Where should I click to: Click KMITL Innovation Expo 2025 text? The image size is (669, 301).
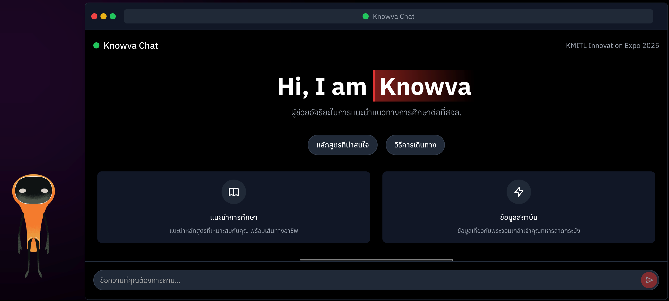[x=612, y=45]
